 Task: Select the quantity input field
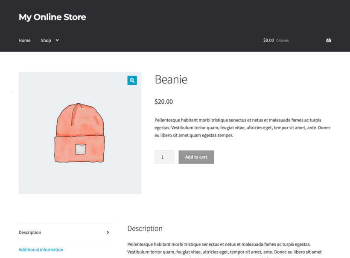(164, 157)
